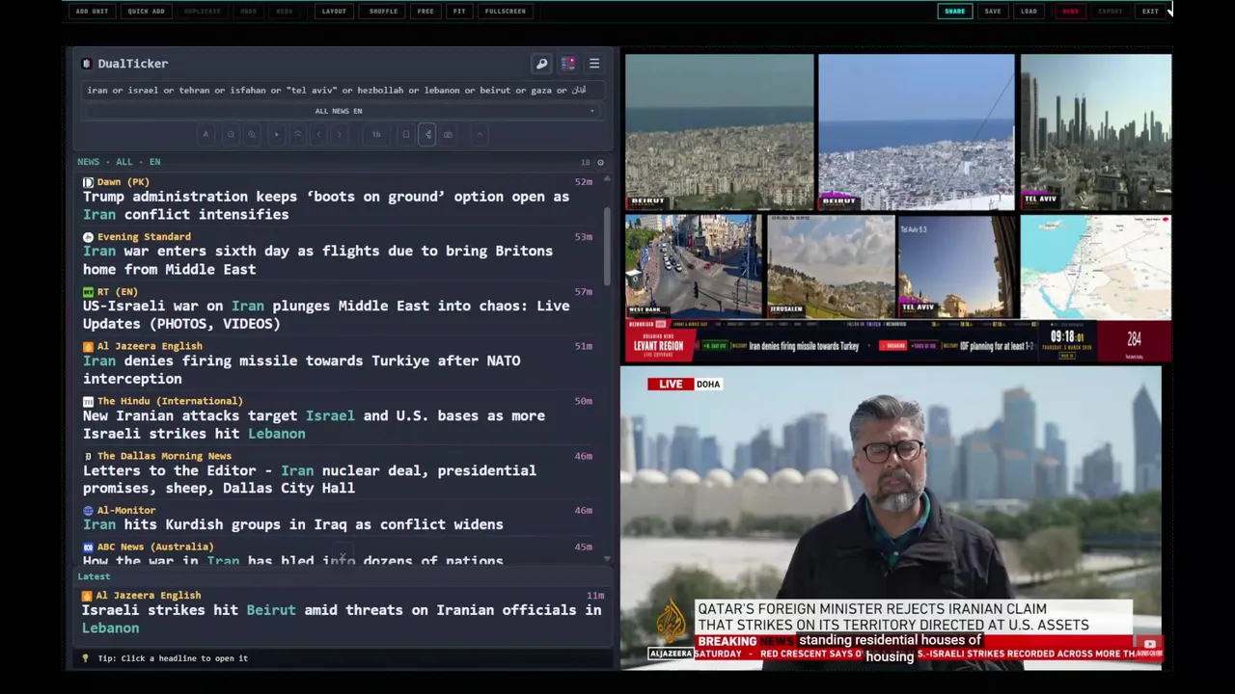Click the font size 'A' tool

206,135
